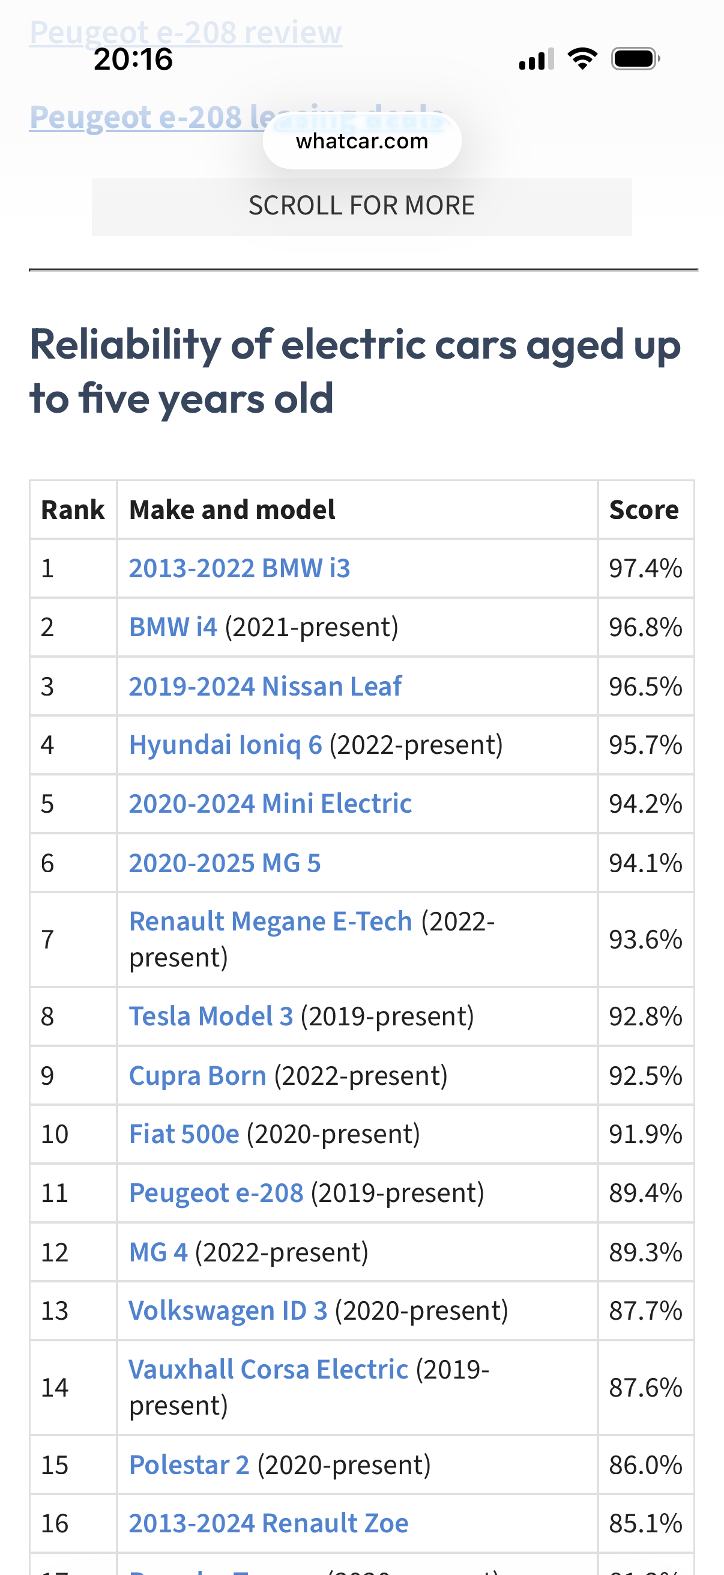The height and width of the screenshot is (1575, 724).
Task: Open the 2013-2022 BMW i3 link
Action: tap(240, 568)
